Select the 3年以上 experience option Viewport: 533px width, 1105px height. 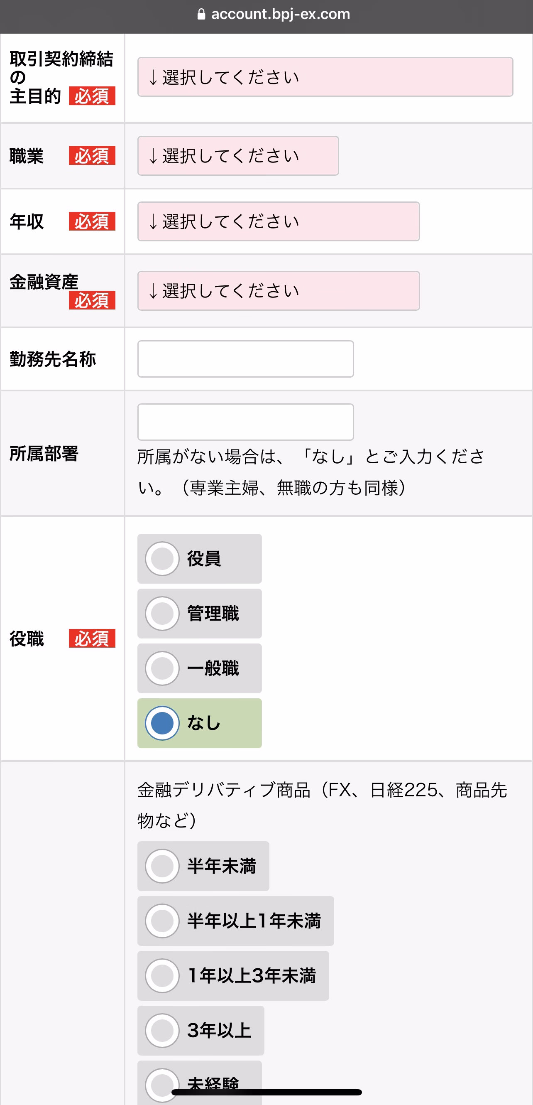pos(200,1031)
